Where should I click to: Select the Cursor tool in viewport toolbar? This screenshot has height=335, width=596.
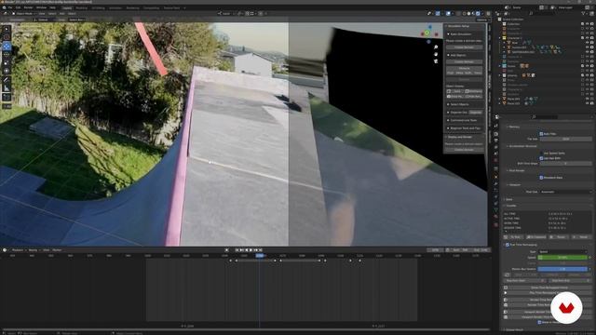(7, 37)
